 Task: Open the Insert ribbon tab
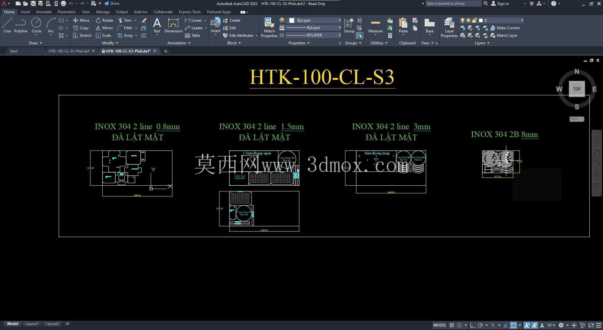coord(25,12)
